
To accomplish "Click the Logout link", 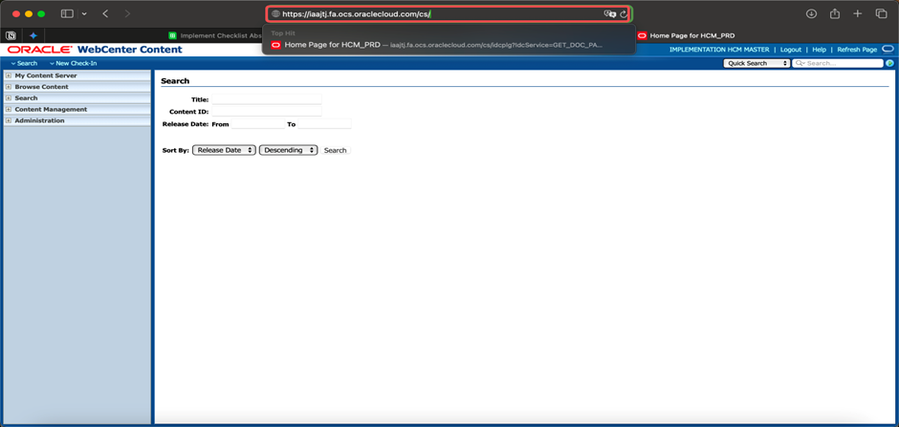I will tap(790, 50).
